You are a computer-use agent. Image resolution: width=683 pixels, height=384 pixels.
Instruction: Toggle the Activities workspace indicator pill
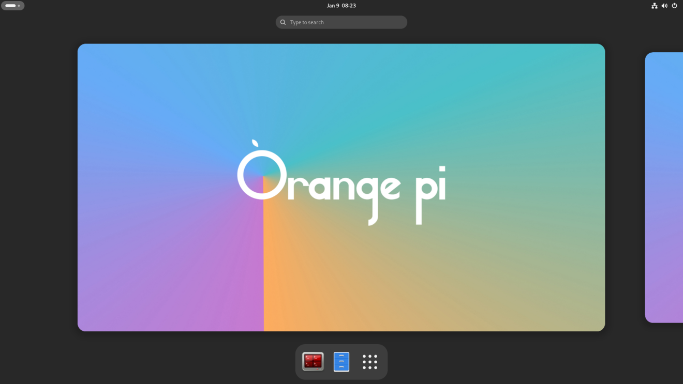coord(13,6)
